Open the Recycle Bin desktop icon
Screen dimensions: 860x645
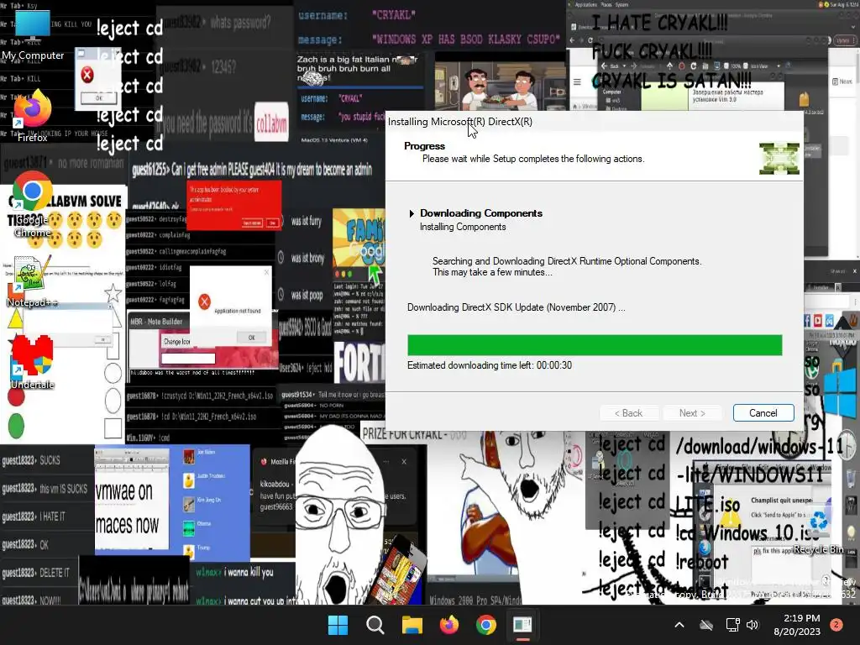point(819,531)
